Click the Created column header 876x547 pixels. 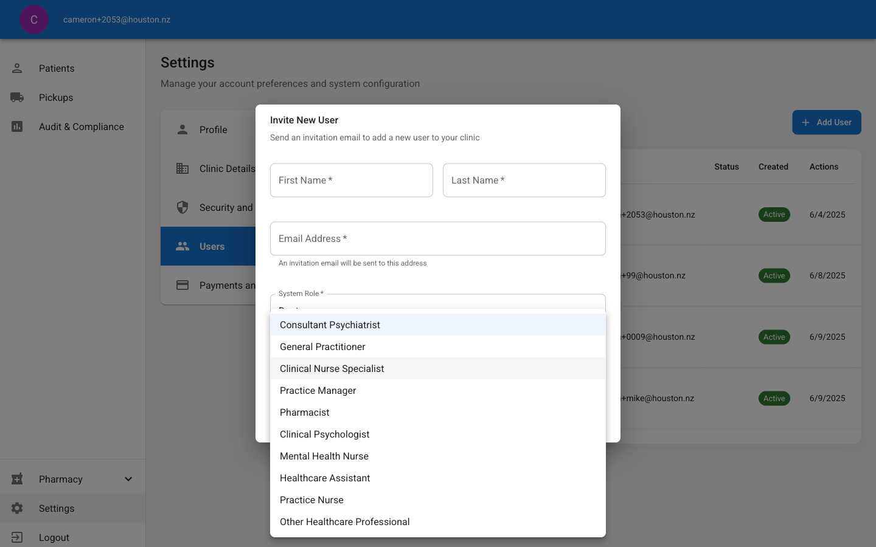click(773, 167)
